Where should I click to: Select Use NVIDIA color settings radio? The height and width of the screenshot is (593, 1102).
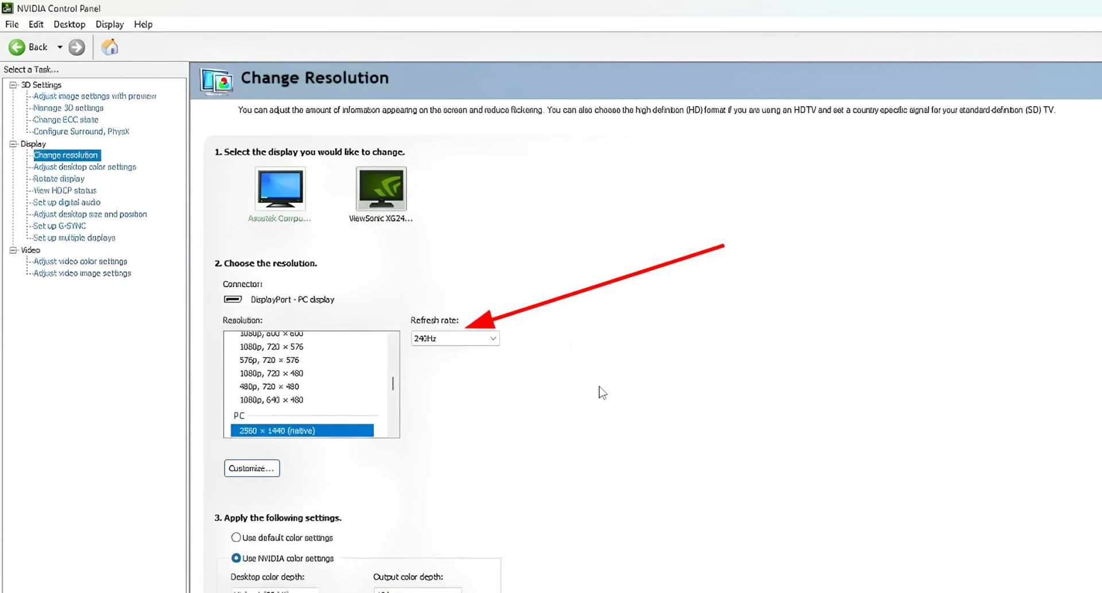(x=236, y=558)
